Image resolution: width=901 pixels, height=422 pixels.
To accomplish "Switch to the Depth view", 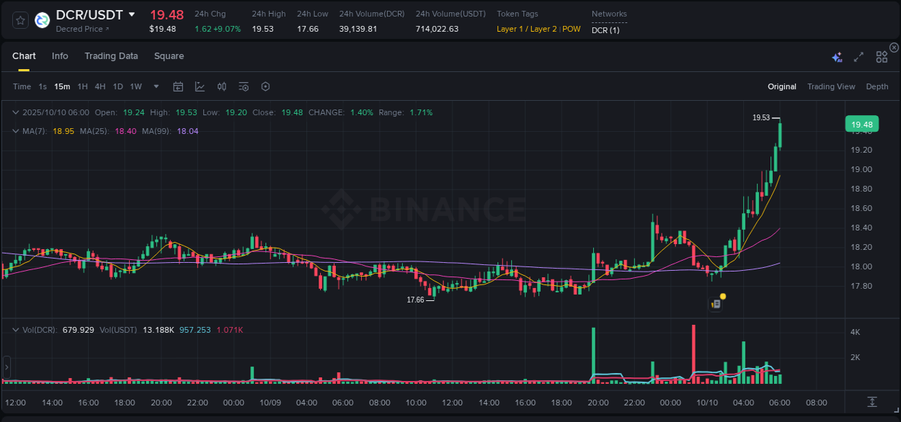I will pyautogui.click(x=876, y=86).
